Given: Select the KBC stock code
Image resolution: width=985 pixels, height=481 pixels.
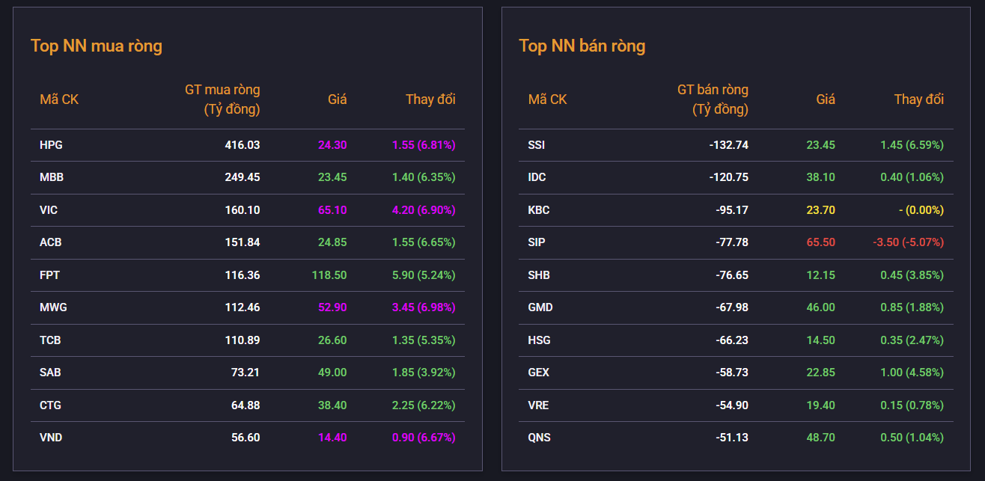Looking at the screenshot, I should pos(539,210).
